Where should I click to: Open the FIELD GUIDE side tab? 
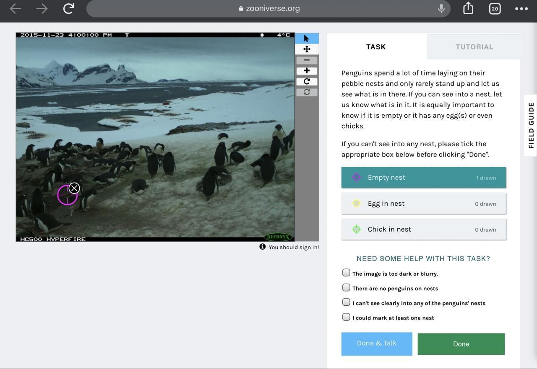click(x=531, y=125)
